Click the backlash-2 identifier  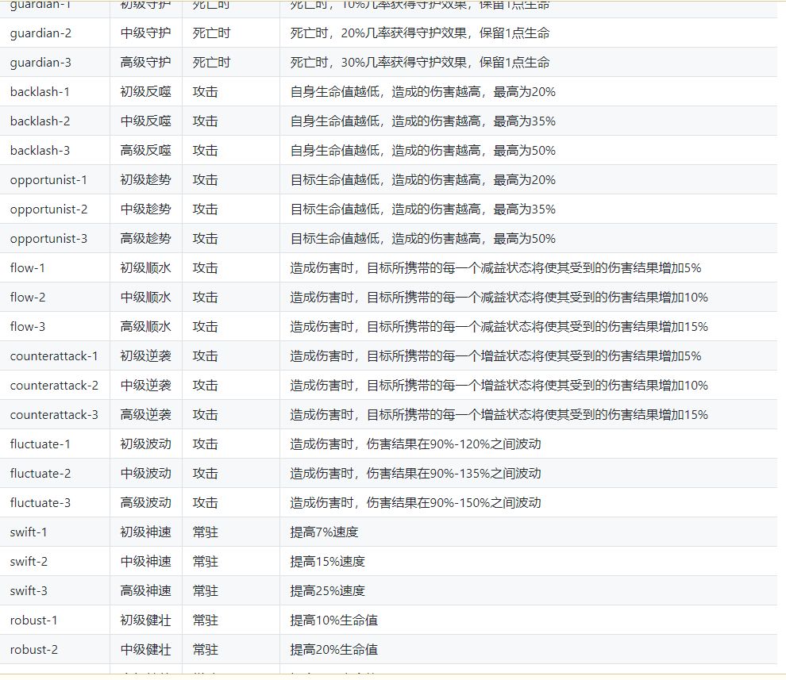[40, 121]
